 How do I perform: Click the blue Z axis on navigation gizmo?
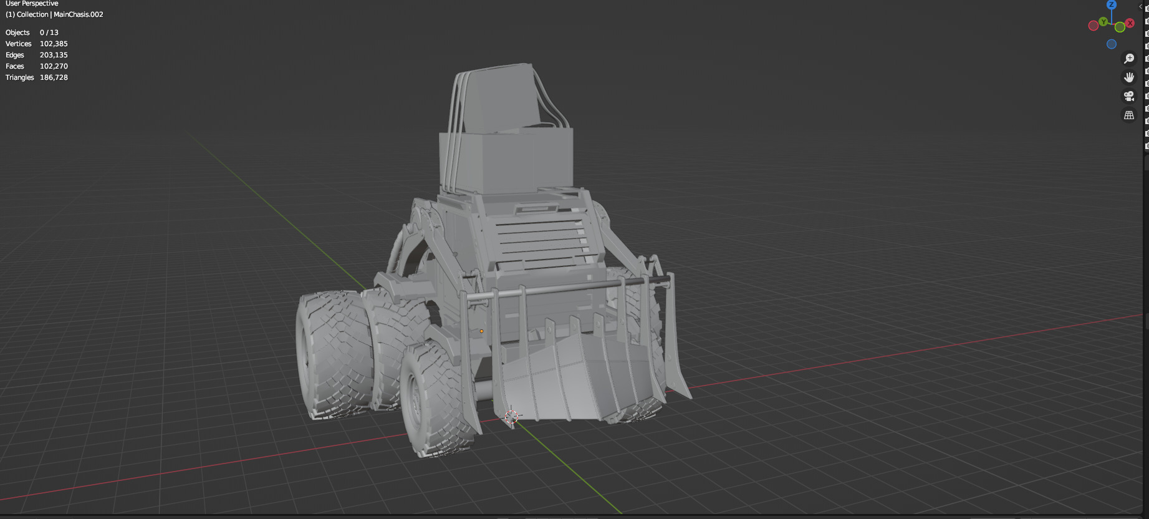coord(1112,4)
